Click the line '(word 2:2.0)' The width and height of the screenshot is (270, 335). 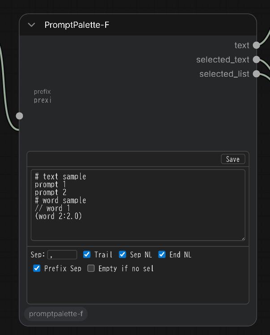tap(59, 216)
